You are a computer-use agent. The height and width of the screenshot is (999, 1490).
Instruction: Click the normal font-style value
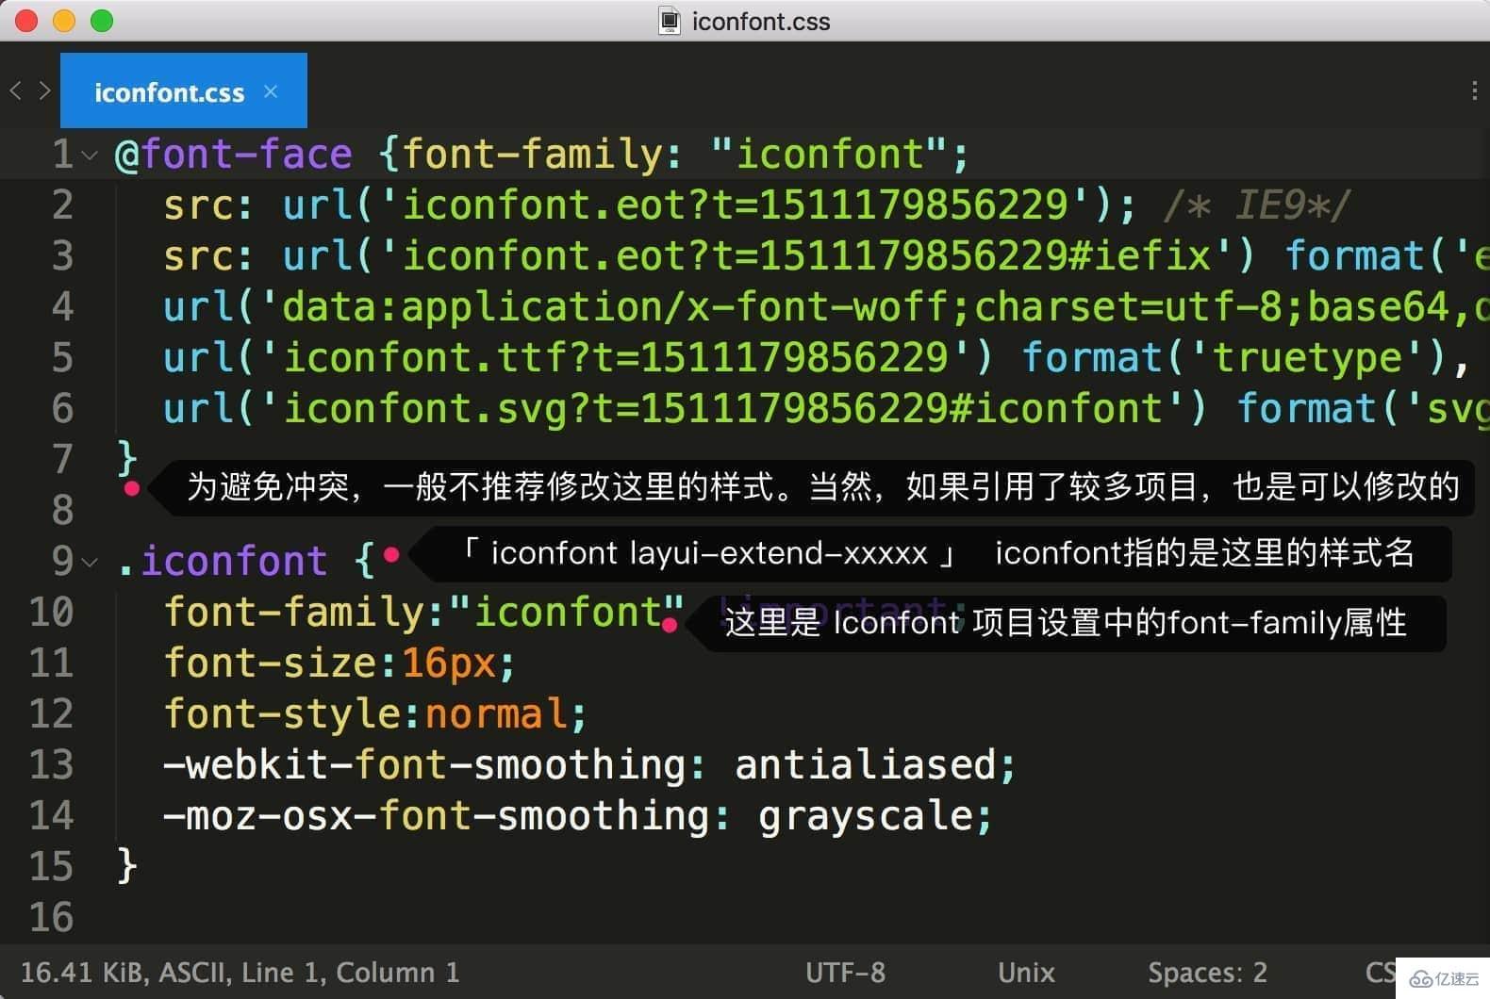(496, 713)
